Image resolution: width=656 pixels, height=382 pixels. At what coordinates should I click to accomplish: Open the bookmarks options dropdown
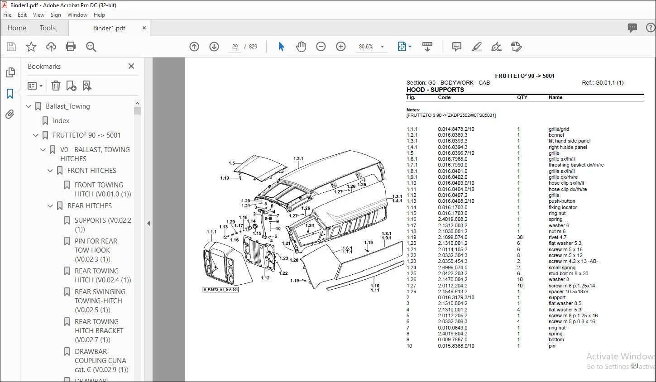pos(35,86)
